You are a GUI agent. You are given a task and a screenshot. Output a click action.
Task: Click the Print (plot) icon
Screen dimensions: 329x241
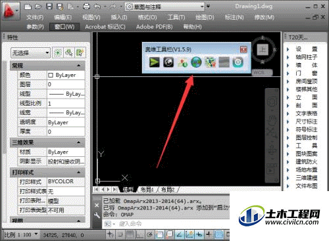86,7
